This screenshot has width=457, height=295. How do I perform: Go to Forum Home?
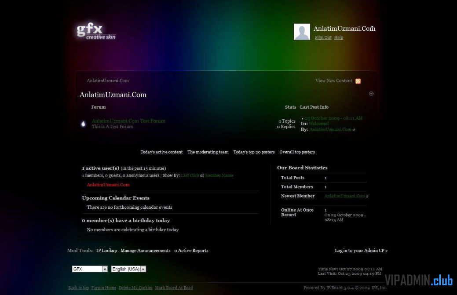[x=104, y=288]
